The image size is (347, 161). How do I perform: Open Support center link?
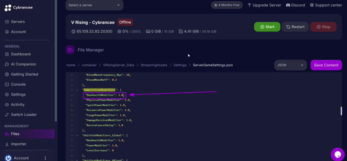pyautogui.click(x=326, y=5)
